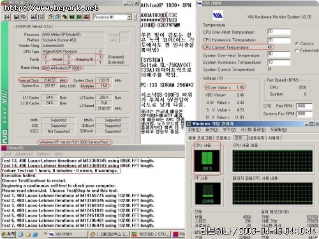Click the 100 % CPU usage gauge in Task Manager
Screen dimensions: 319x239
coord(207,161)
